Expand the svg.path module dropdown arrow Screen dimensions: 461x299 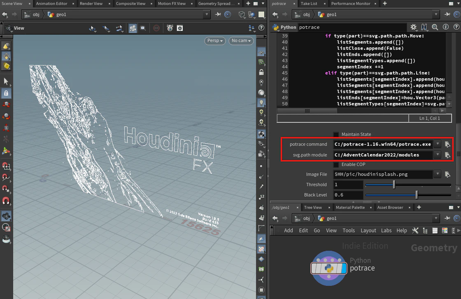click(x=438, y=154)
